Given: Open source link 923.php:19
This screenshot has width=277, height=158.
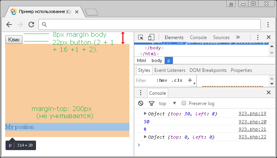Looking at the screenshot, I should coord(252,113).
